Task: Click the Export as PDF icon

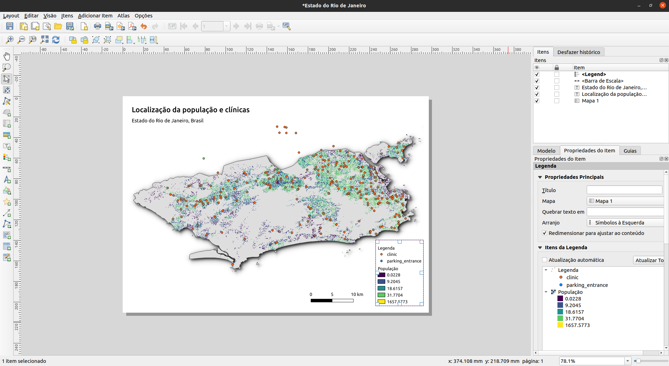Action: pos(132,26)
